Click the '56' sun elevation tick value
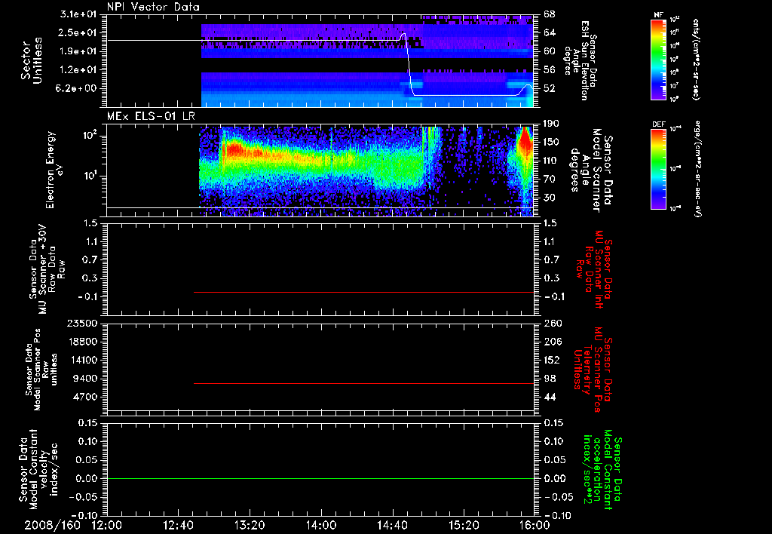772x534 pixels. coord(550,70)
